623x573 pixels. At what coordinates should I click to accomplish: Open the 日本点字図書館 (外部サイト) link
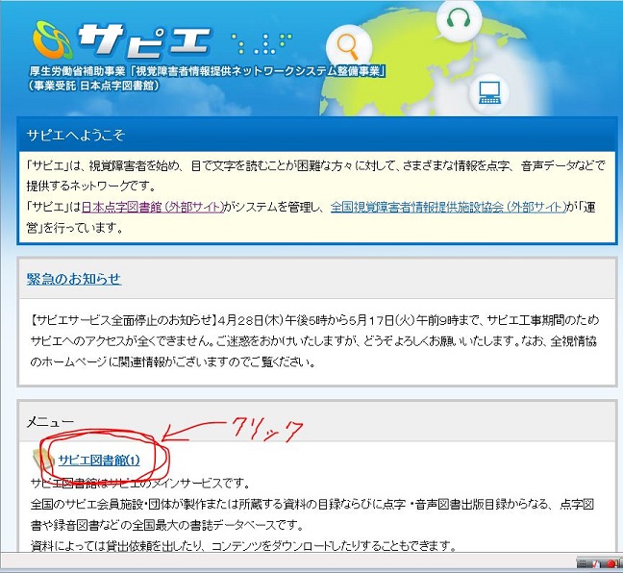[x=153, y=207]
